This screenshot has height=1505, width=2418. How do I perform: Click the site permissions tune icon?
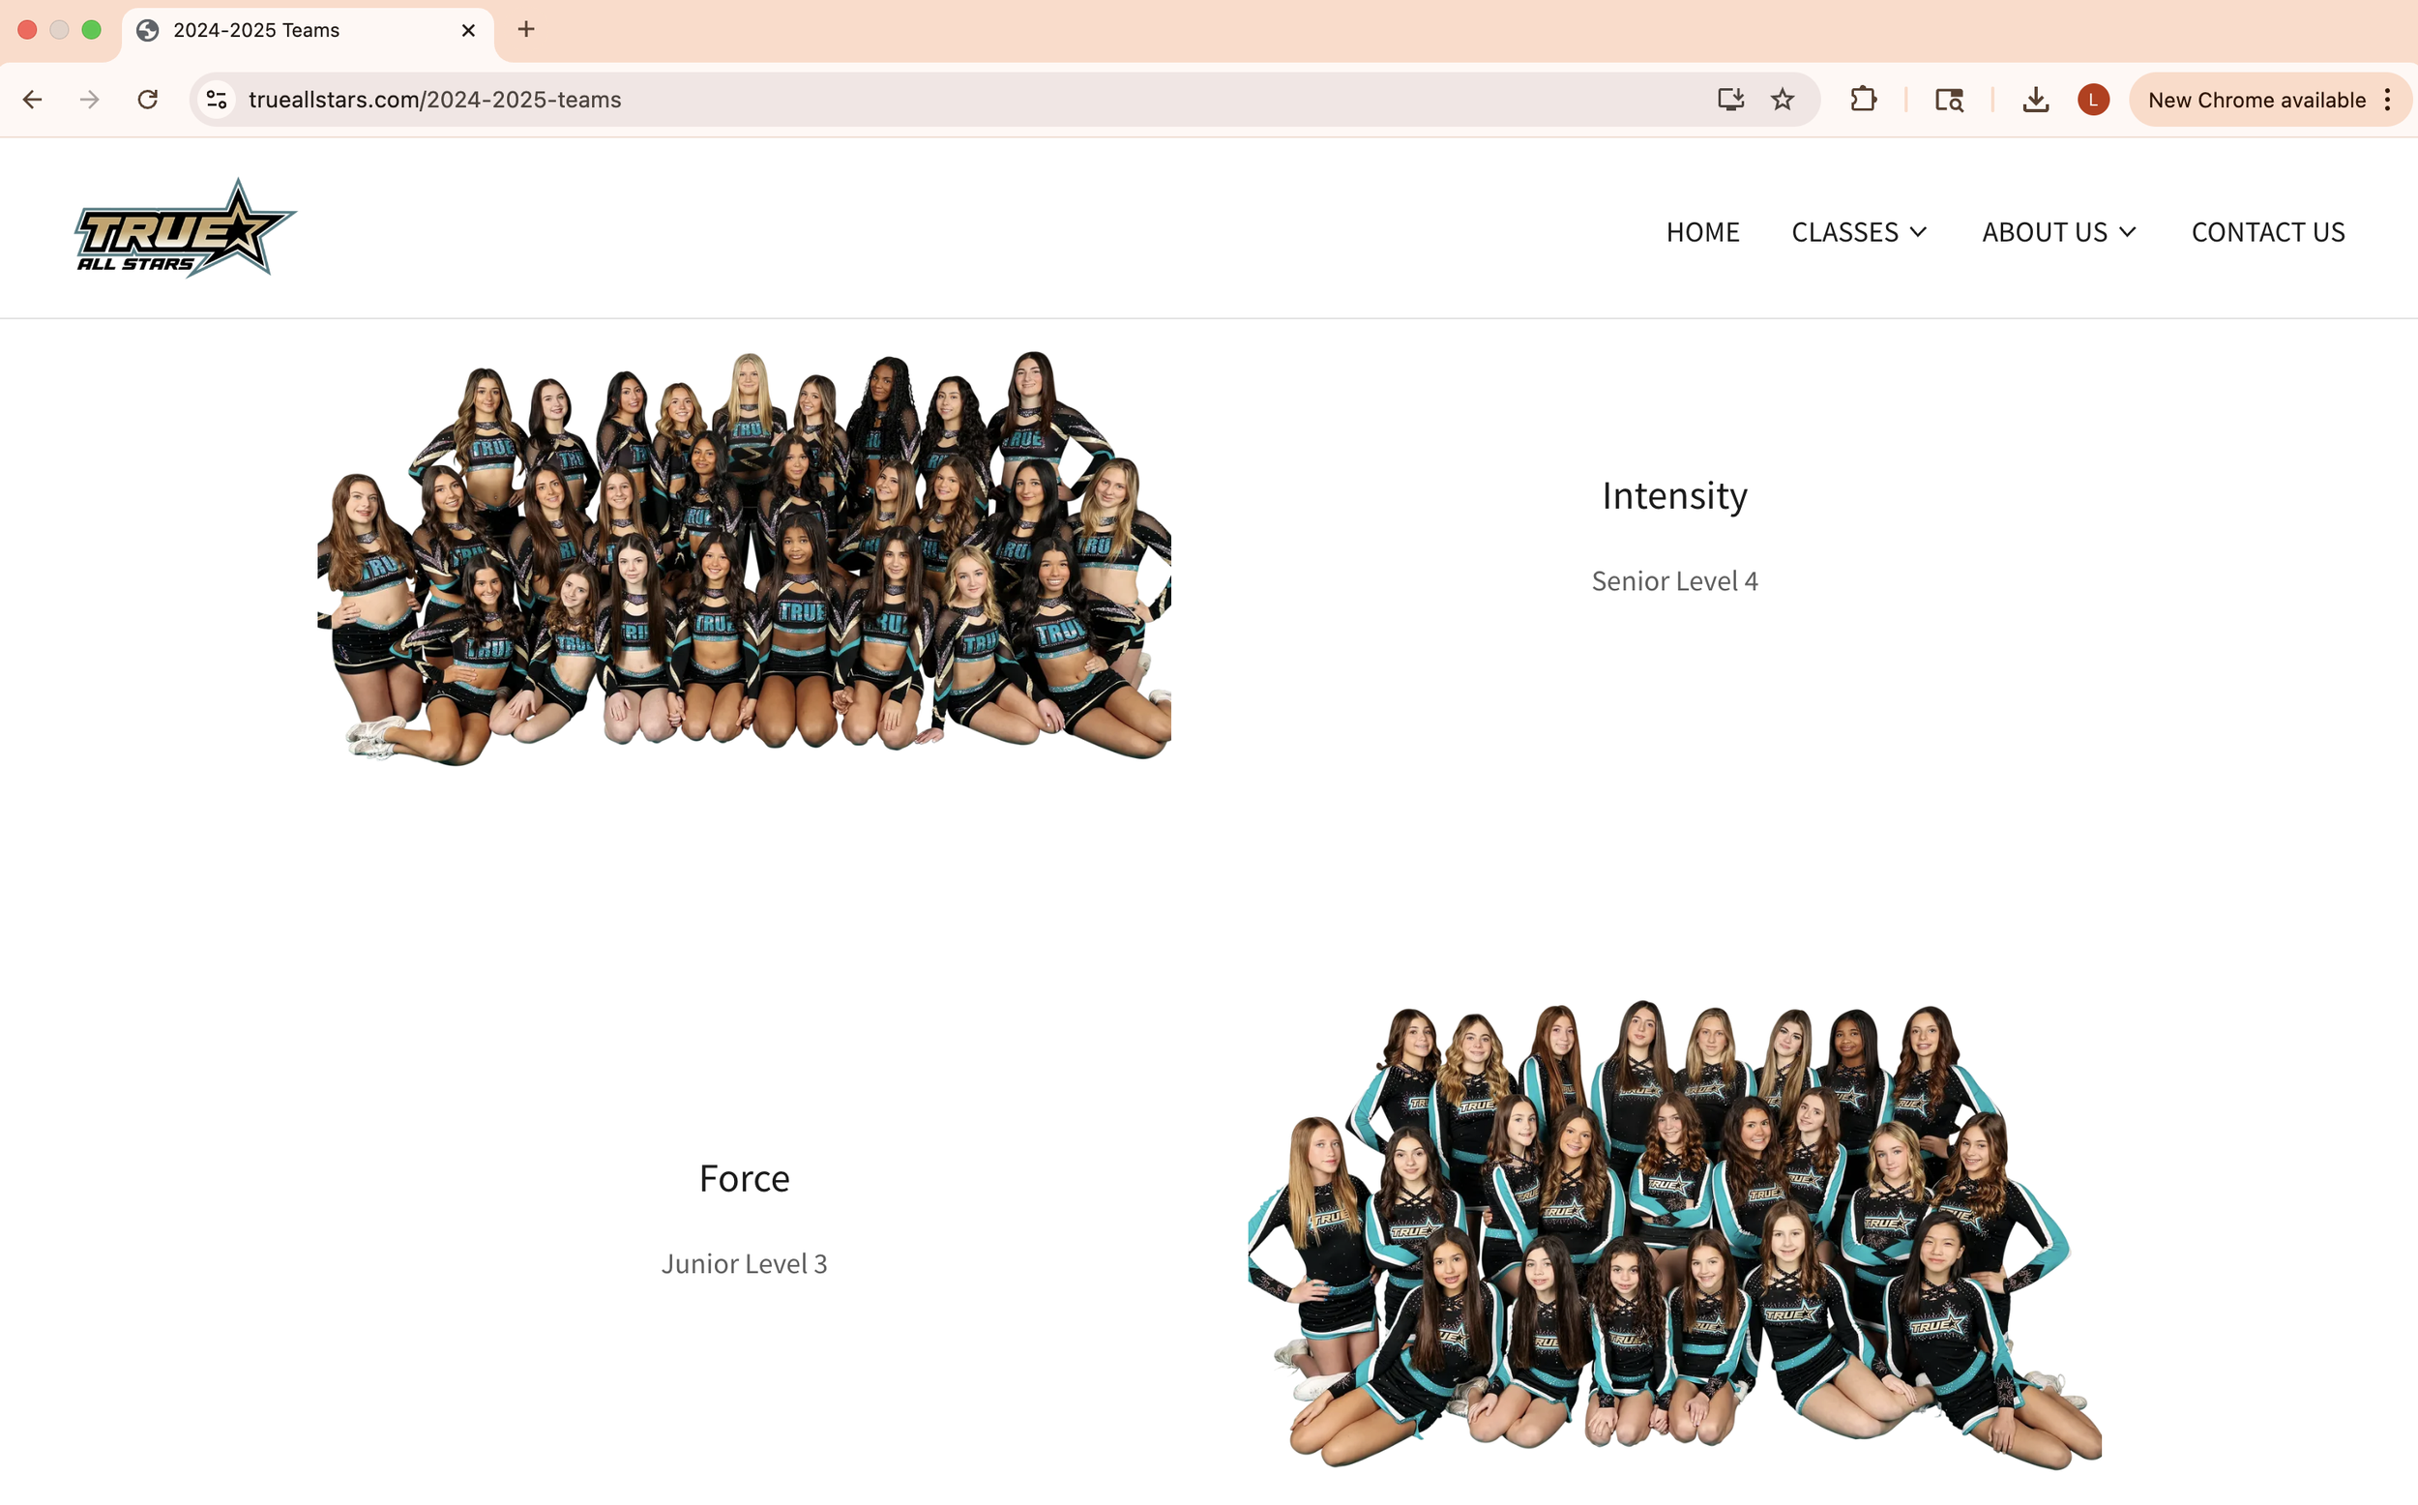(x=216, y=99)
